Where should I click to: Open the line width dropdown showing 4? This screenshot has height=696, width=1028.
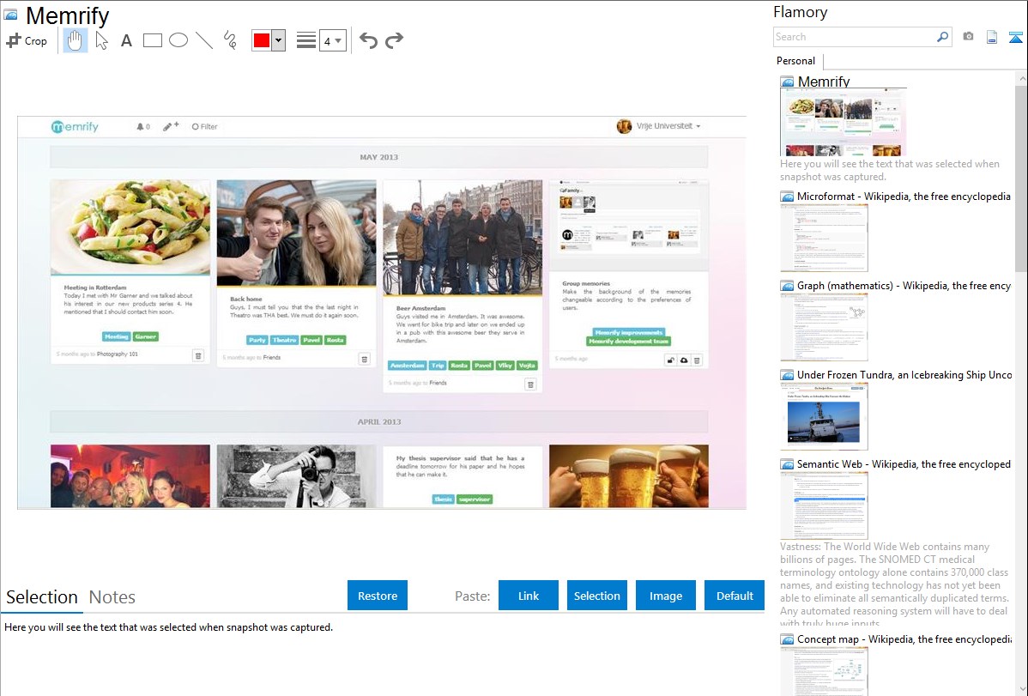[333, 40]
